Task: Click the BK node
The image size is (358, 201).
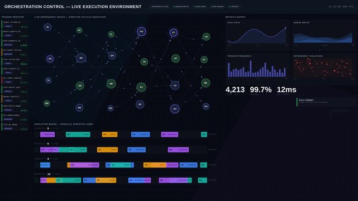Action: [206, 83]
